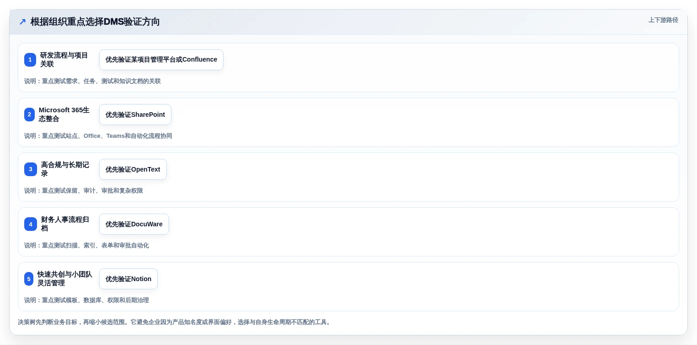Click the heading 根据组织重点选择DMS验证方向
Image resolution: width=697 pixels, height=345 pixels.
[x=95, y=22]
